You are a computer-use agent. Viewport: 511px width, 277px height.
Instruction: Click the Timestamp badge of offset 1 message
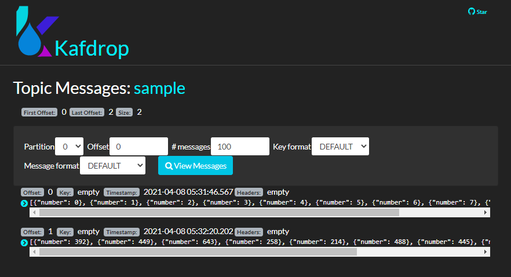(x=122, y=232)
